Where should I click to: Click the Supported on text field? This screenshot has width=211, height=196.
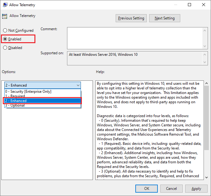pyautogui.click(x=134, y=58)
